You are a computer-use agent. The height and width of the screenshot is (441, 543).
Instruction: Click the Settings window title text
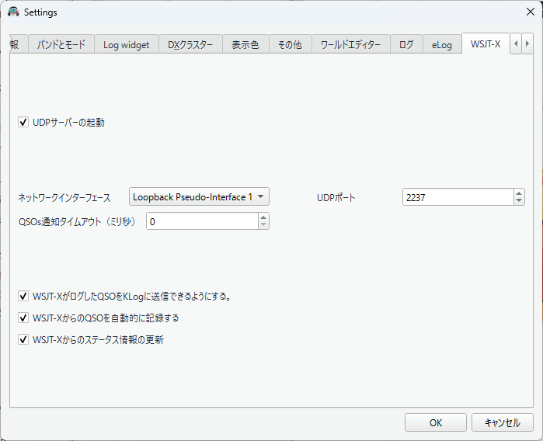(x=40, y=12)
